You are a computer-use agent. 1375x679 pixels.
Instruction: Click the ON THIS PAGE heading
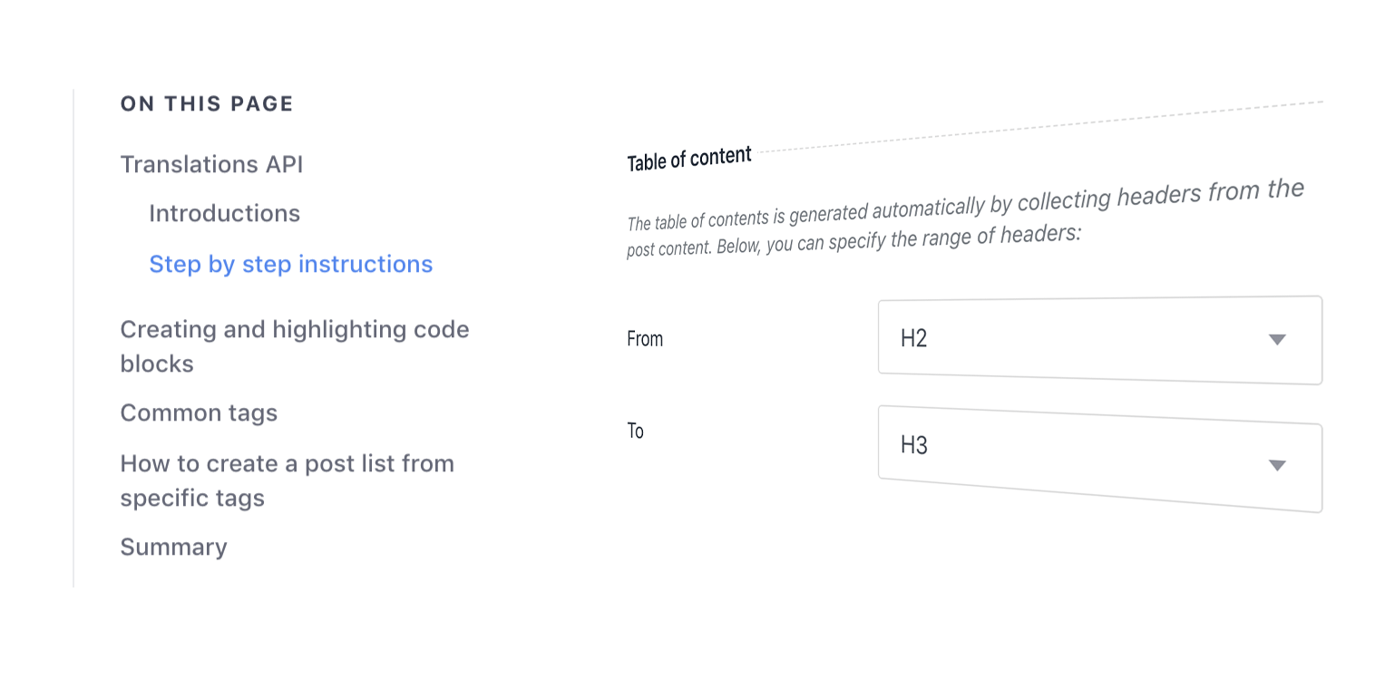tap(206, 103)
